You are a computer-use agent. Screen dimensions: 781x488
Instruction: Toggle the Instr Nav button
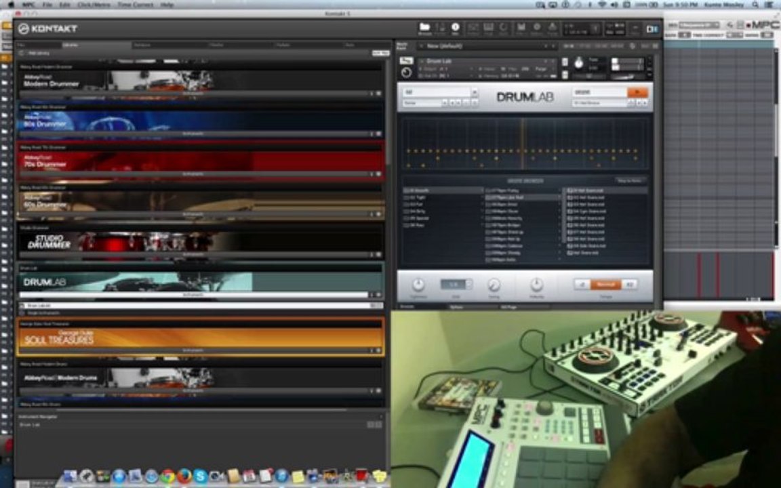[x=380, y=53]
